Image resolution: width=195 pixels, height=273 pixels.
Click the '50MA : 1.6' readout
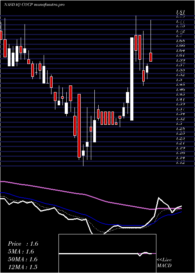point(23,259)
